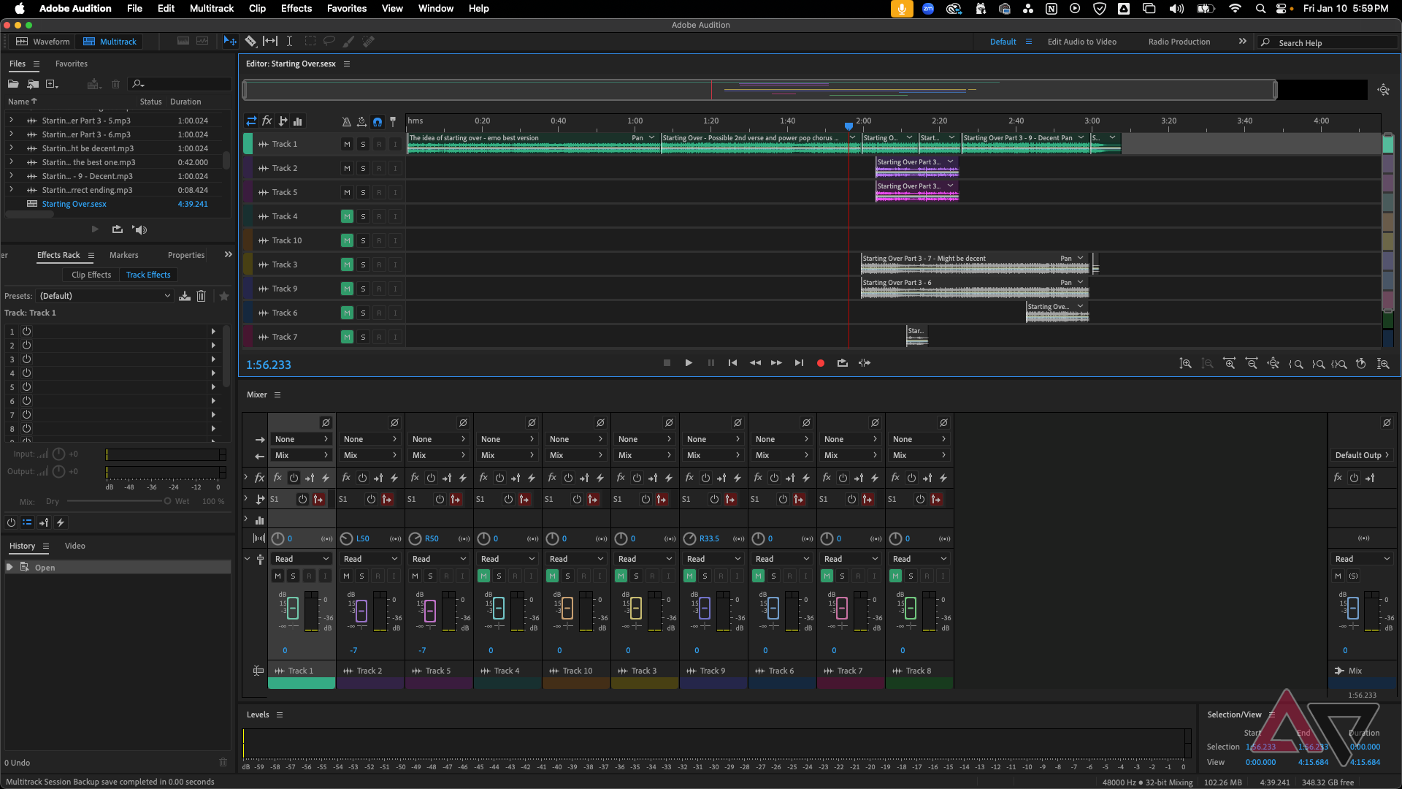Open the Presets (Default) dropdown
The image size is (1402, 789).
[104, 296]
